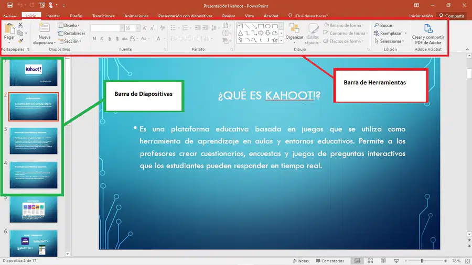Viewport: 472px width, 265px height.
Task: Open the Nueva diapositiva dropdown arrow
Action: 55,43
